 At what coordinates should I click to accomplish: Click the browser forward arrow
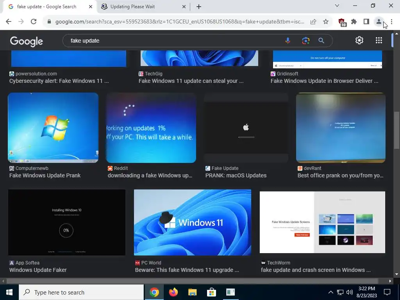pyautogui.click(x=21, y=22)
